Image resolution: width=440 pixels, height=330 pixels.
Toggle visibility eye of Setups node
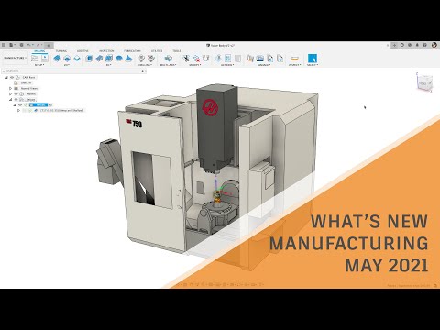tap(16, 100)
